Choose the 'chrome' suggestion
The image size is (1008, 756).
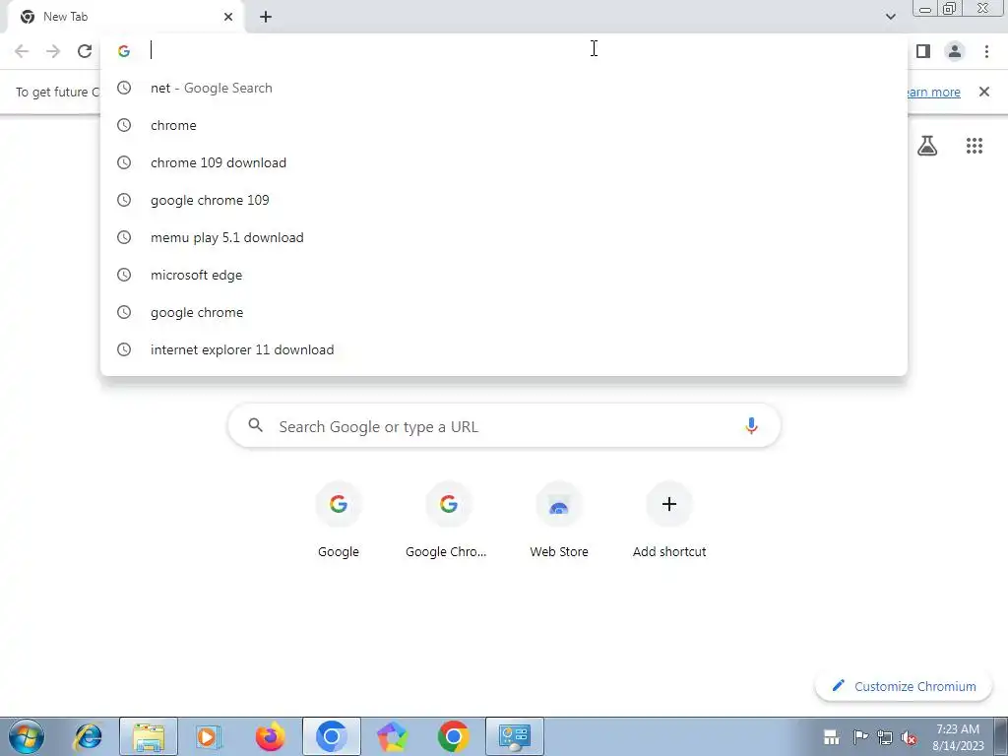504,125
